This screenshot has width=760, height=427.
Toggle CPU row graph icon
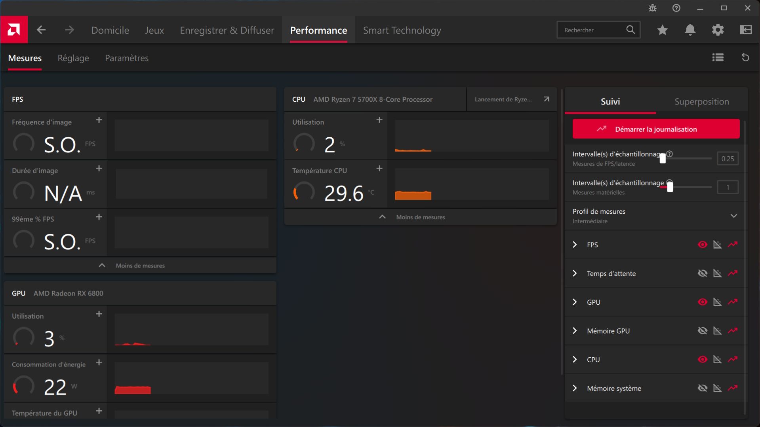coord(717,359)
